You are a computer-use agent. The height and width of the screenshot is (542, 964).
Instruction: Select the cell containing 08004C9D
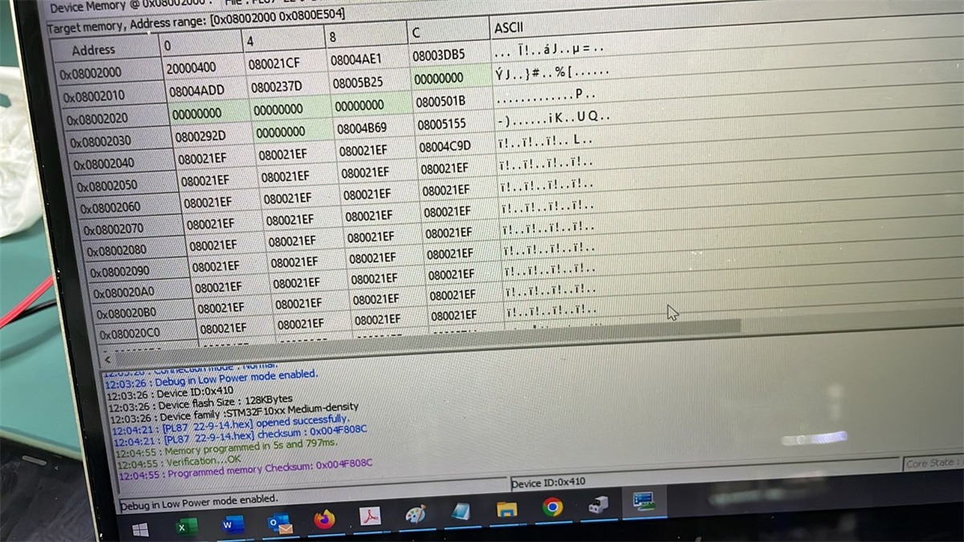[x=444, y=146]
